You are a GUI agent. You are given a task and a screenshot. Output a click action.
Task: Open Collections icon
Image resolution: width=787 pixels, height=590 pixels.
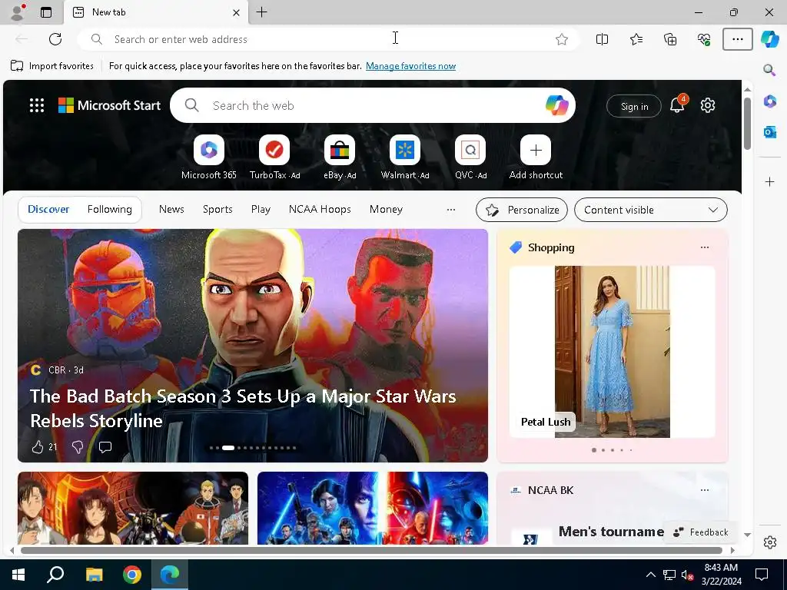pos(670,39)
